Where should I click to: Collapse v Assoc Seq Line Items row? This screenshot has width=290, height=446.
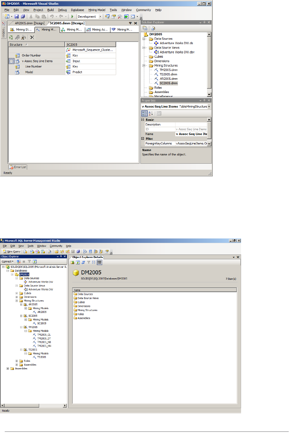(x=11, y=61)
